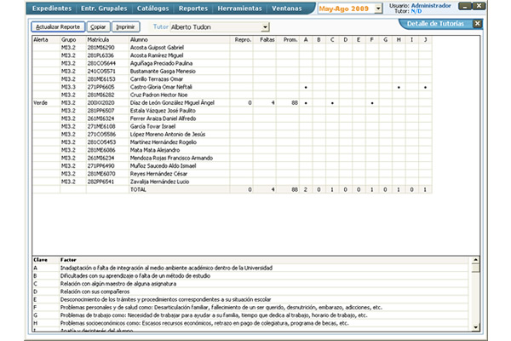This screenshot has height=341, width=511.
Task: Click the Copiar button
Action: click(99, 27)
